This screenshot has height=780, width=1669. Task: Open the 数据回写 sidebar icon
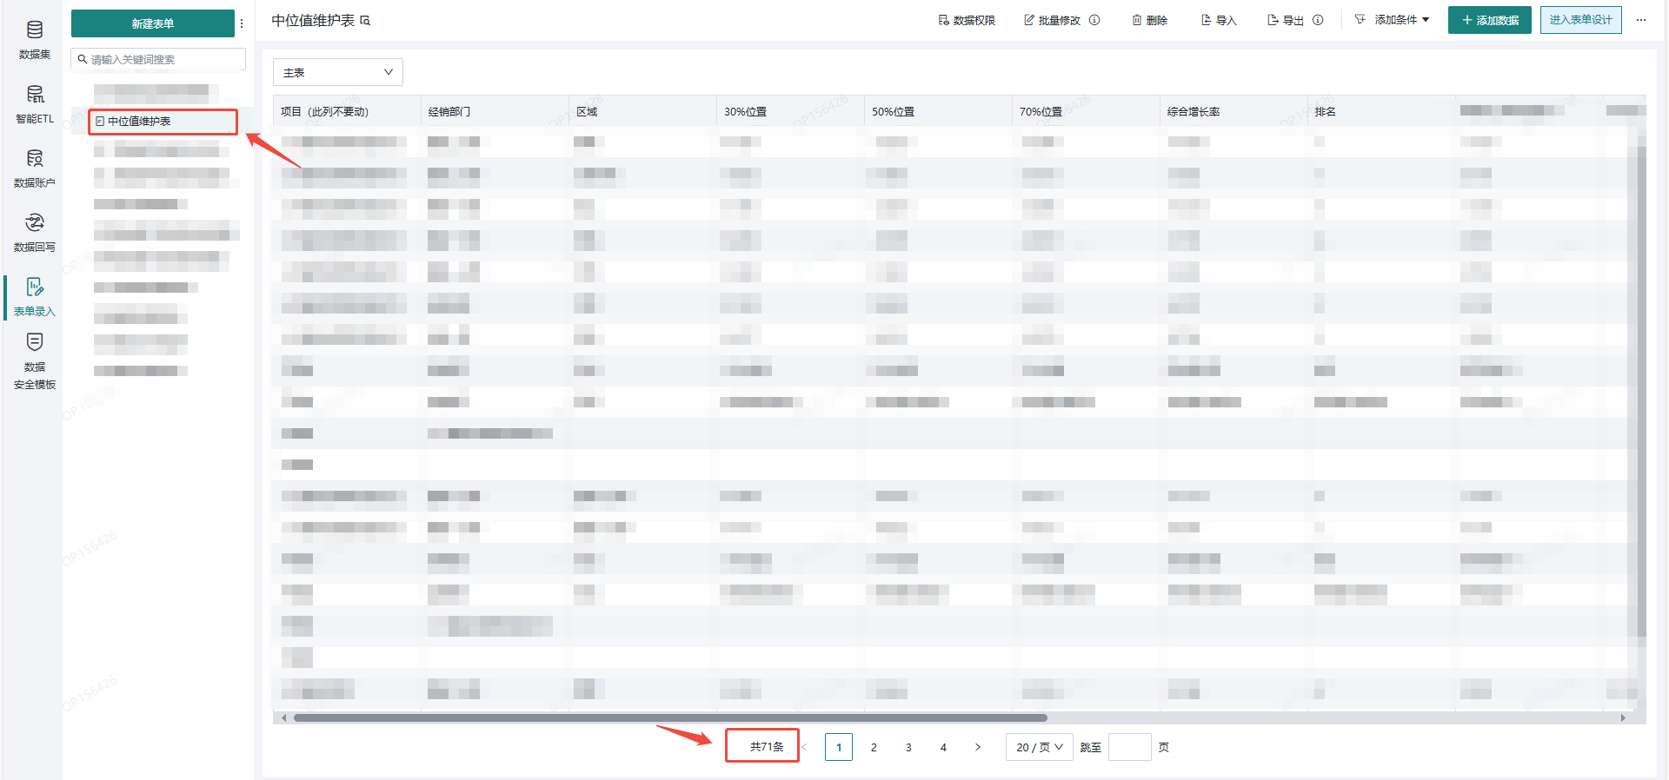[35, 232]
